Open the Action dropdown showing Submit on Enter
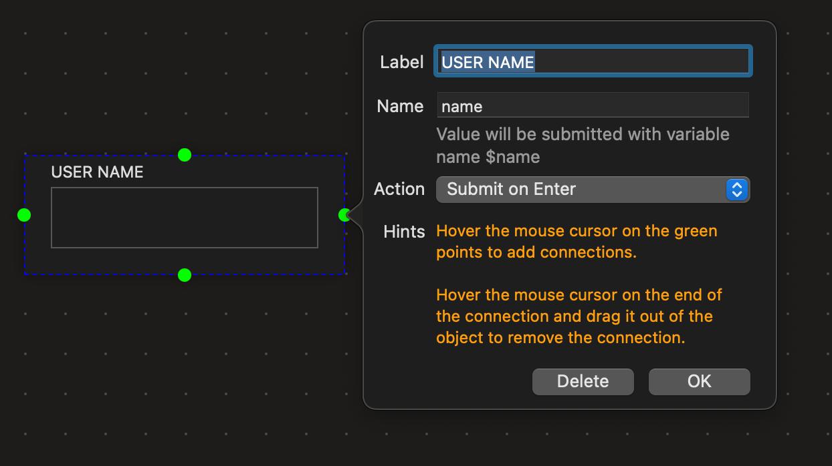This screenshot has height=466, width=832. pos(593,189)
